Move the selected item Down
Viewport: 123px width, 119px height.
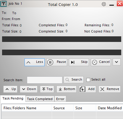point(29,89)
